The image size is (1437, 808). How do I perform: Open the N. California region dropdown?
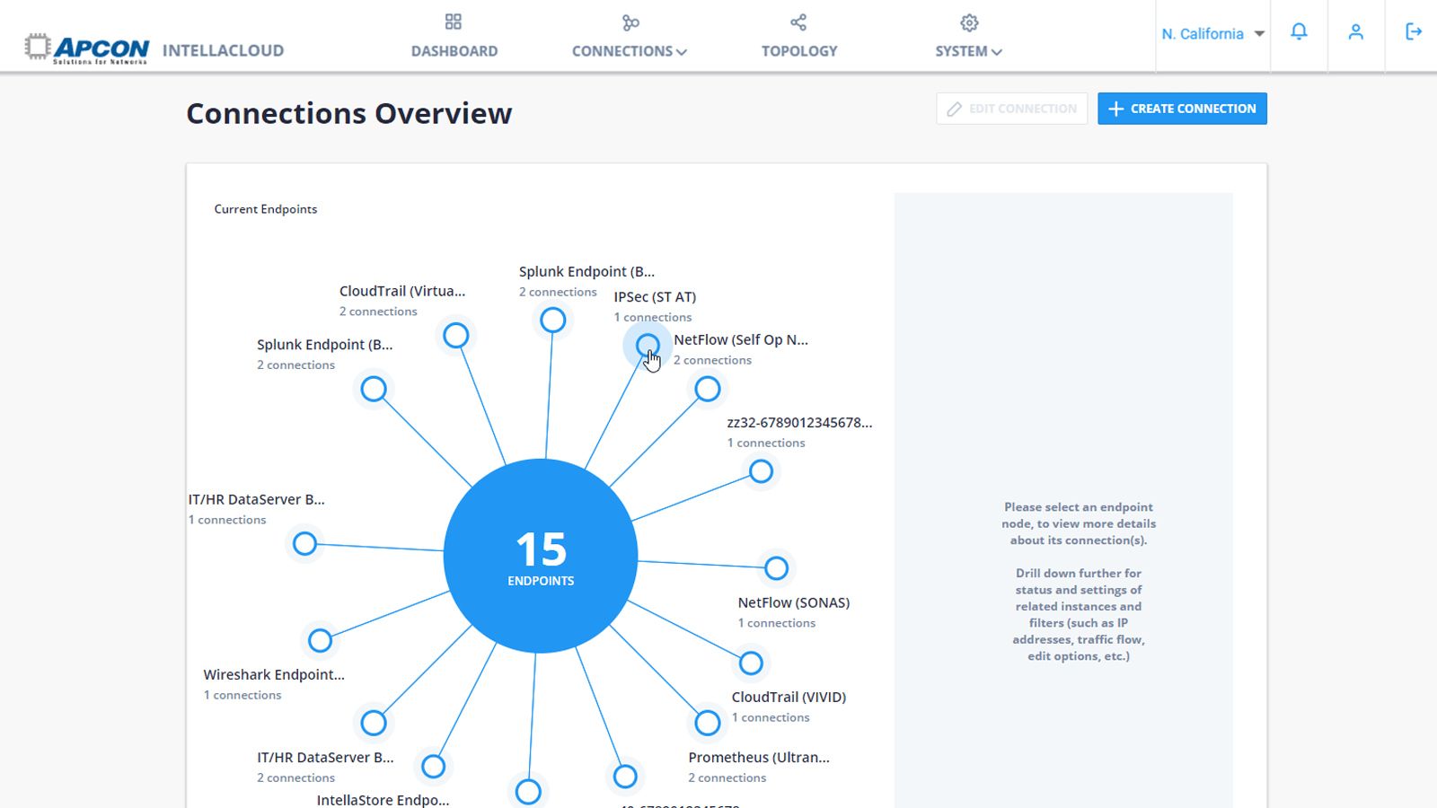[x=1212, y=34]
